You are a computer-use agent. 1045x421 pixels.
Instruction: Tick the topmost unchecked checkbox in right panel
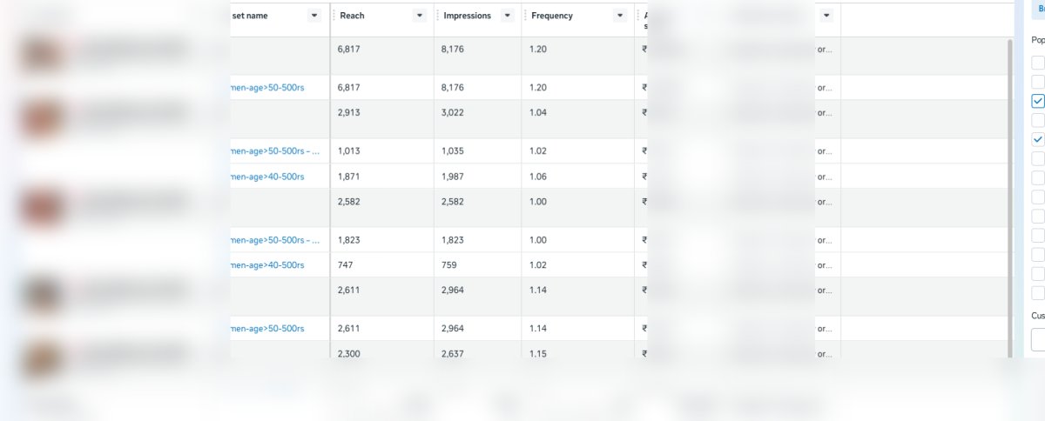[1038, 63]
